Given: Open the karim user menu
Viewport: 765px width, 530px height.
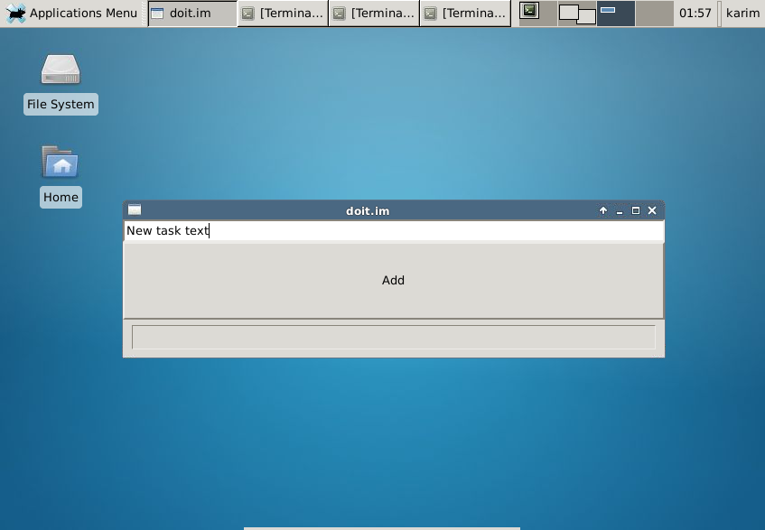Looking at the screenshot, I should point(742,14).
